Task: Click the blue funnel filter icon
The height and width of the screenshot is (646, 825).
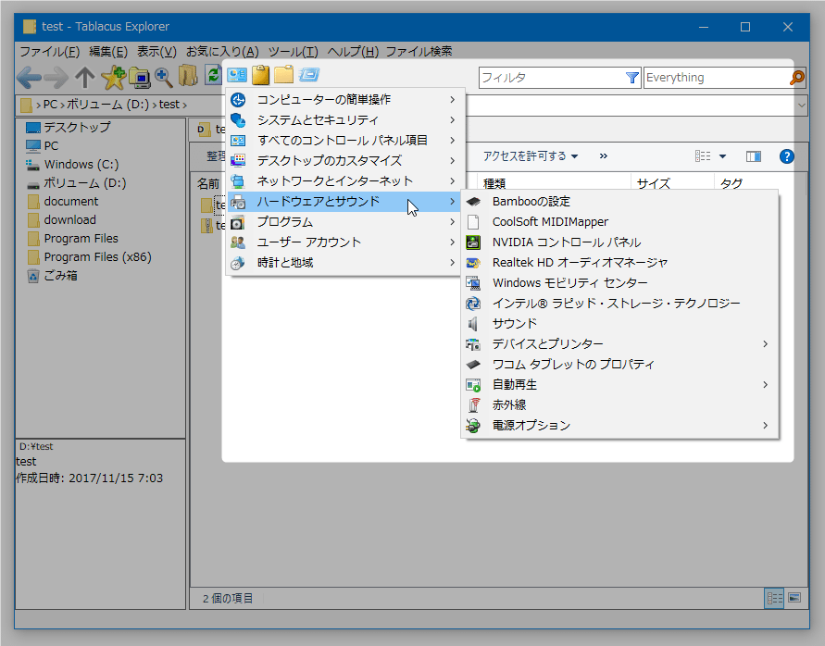Action: tap(631, 78)
